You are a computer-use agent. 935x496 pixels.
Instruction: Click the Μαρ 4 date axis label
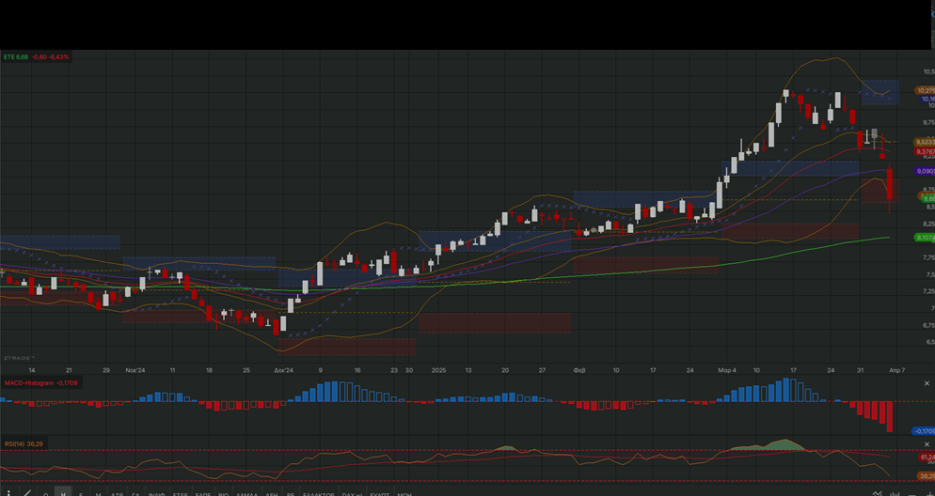[x=727, y=370]
